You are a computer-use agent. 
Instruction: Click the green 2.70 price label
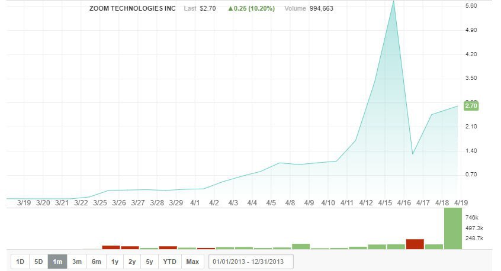pos(471,106)
